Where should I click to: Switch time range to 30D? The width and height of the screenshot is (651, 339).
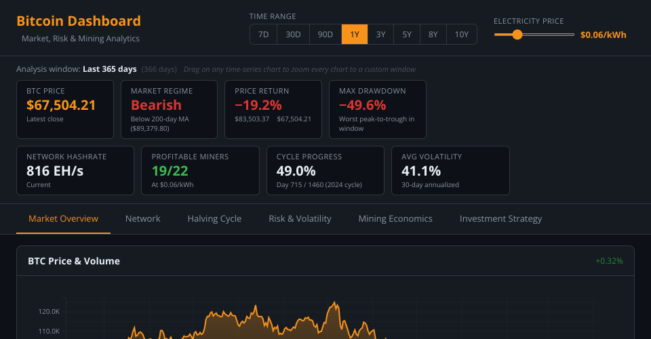click(x=293, y=35)
